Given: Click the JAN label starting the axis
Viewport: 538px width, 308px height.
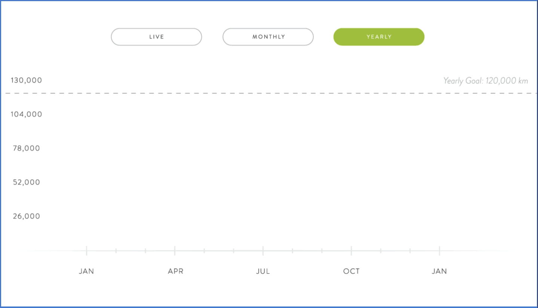Looking at the screenshot, I should [x=86, y=271].
